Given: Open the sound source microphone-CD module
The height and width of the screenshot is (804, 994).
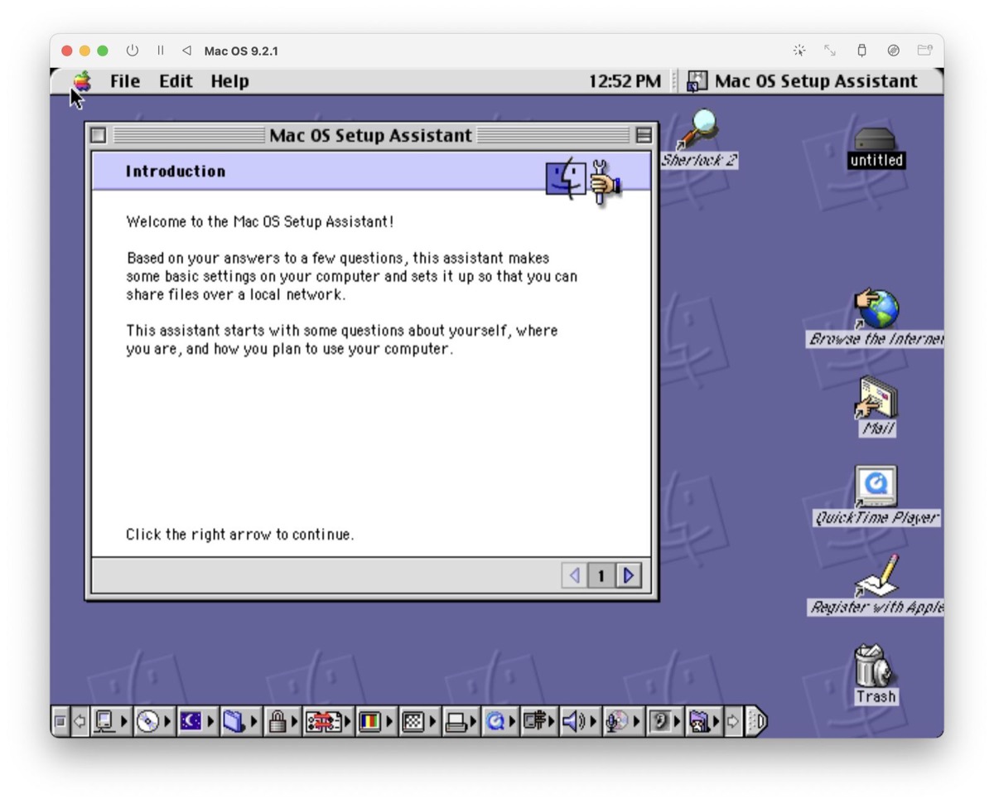Looking at the screenshot, I should pos(624,722).
